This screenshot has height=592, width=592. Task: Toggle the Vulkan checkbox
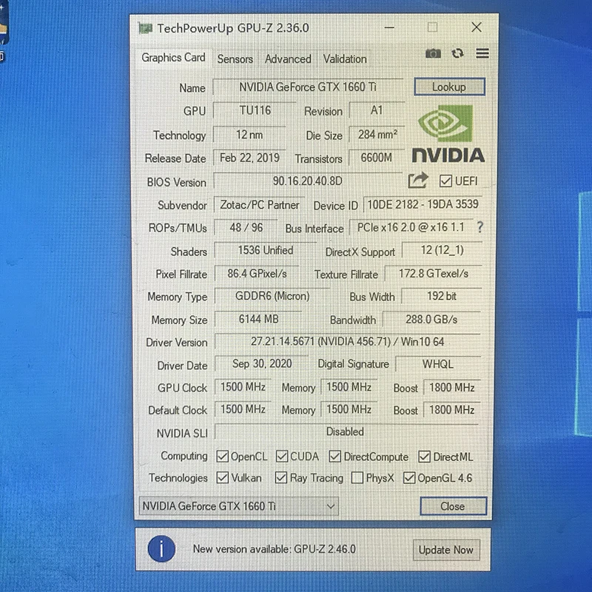223,477
